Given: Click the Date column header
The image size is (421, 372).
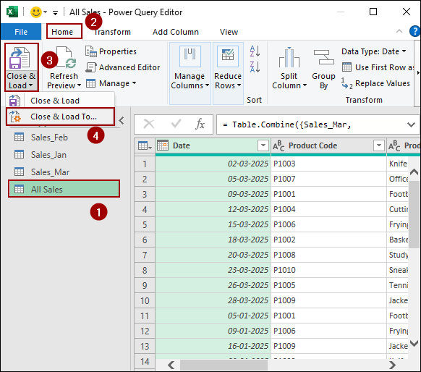Looking at the screenshot, I should (213, 145).
